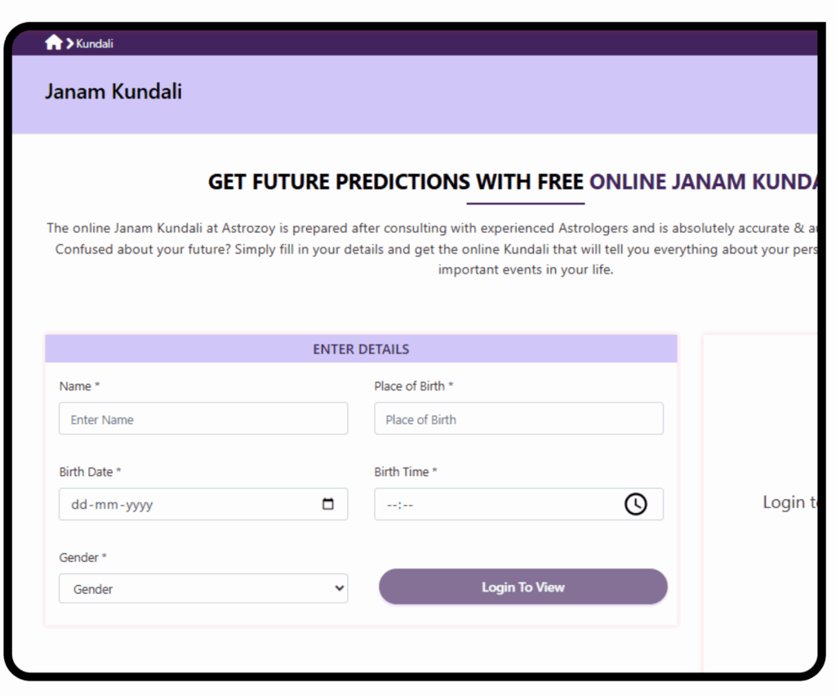Click the Janam Kundali page title
836x696 pixels.
click(113, 91)
